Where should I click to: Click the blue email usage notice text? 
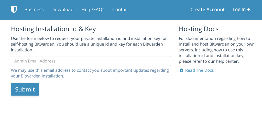point(90,73)
